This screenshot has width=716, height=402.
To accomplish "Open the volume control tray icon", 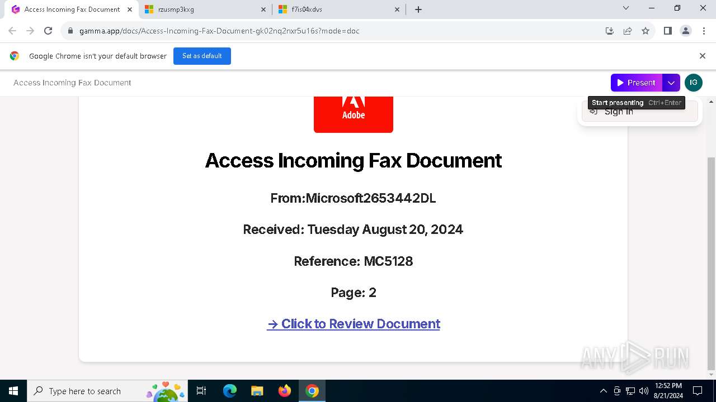I will pos(644,391).
